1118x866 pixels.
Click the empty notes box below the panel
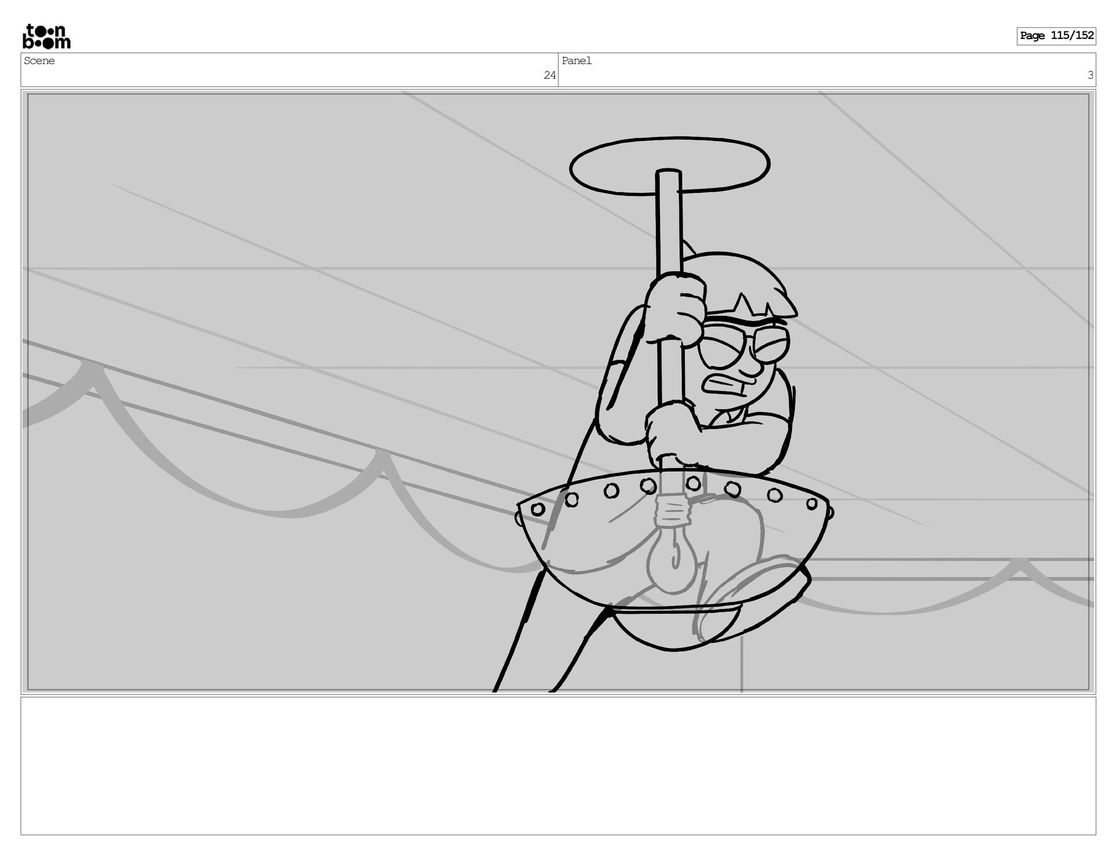pyautogui.click(x=558, y=766)
